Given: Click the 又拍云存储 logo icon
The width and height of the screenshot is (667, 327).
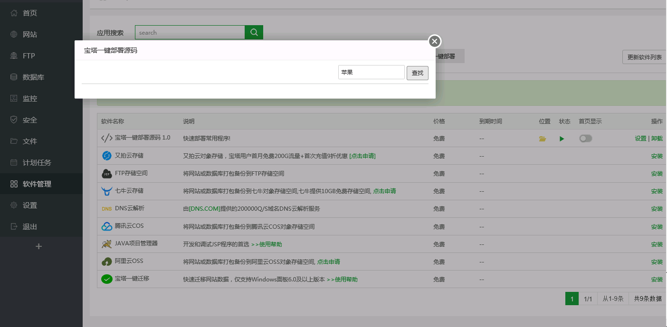Looking at the screenshot, I should point(107,156).
